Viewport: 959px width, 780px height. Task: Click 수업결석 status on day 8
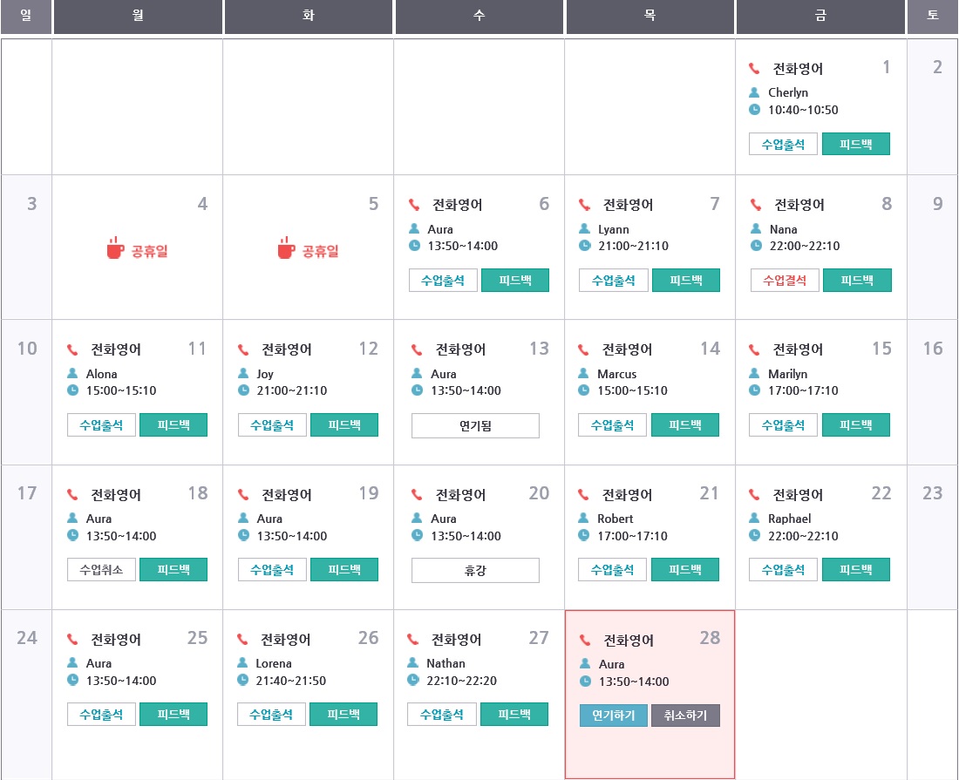(785, 281)
